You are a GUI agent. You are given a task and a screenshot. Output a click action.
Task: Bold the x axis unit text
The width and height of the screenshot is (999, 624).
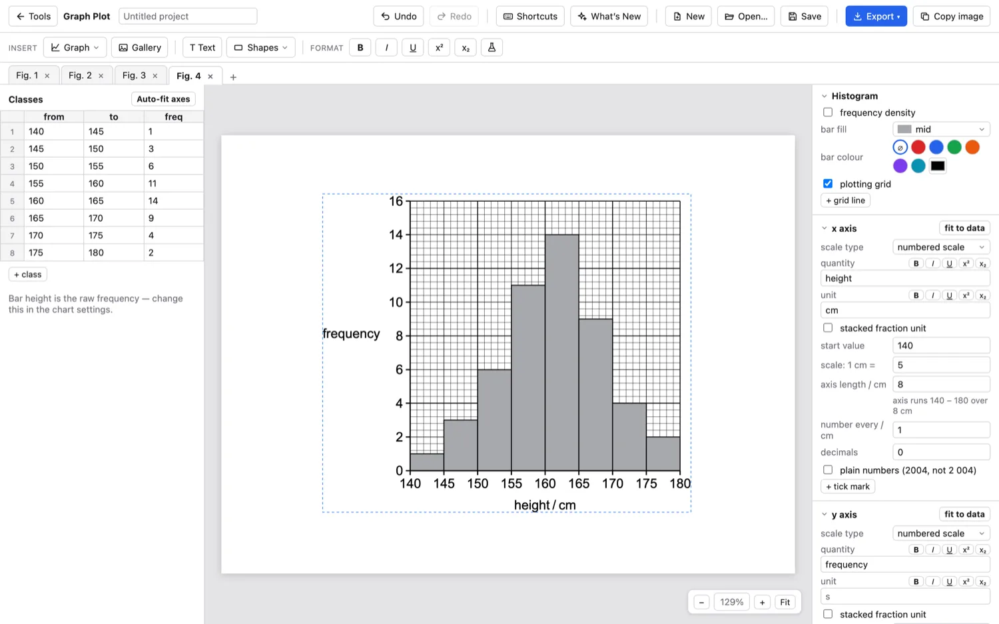pos(916,296)
